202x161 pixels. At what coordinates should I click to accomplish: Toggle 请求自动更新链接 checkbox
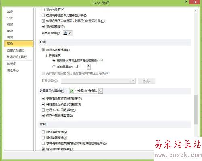click(43, 149)
